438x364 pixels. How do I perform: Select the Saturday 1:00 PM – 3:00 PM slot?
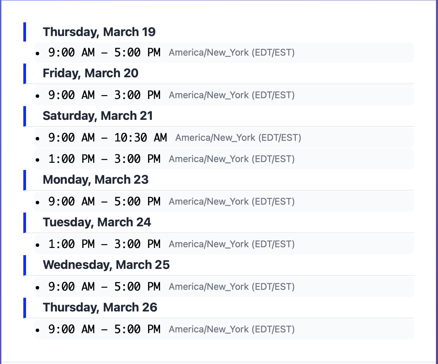tap(104, 159)
